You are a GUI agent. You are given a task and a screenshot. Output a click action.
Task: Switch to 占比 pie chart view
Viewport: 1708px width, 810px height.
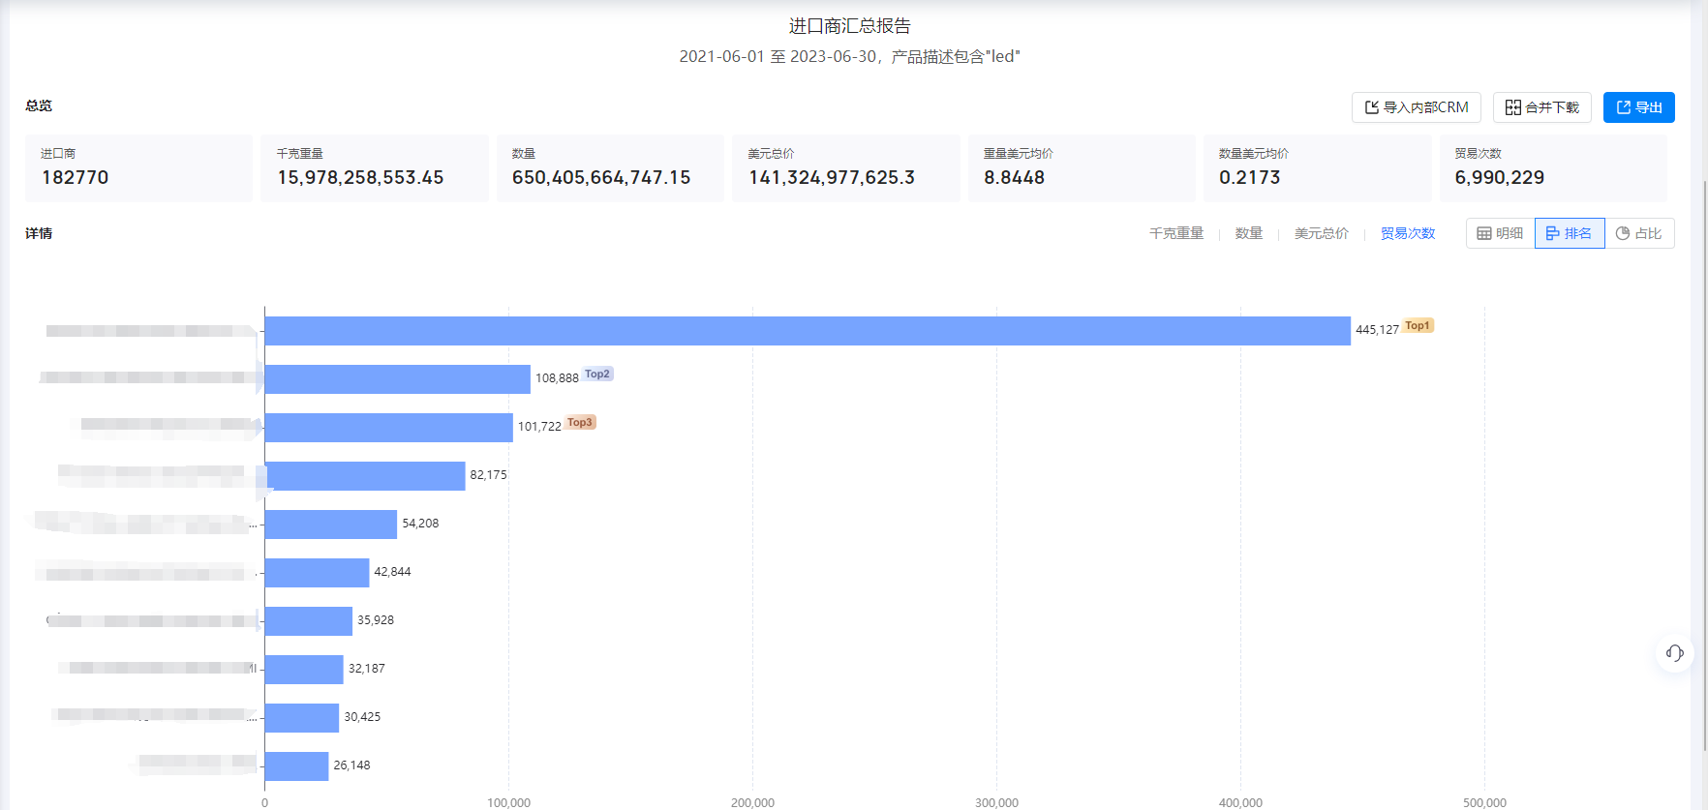coord(1638,233)
